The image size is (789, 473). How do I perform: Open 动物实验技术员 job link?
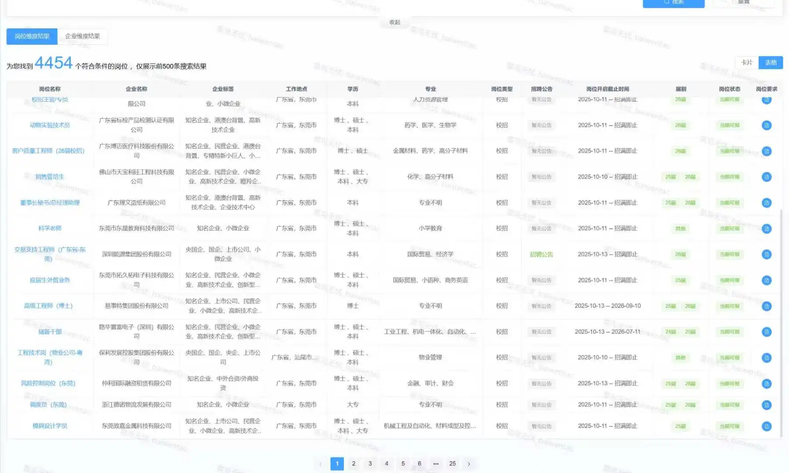[50, 125]
